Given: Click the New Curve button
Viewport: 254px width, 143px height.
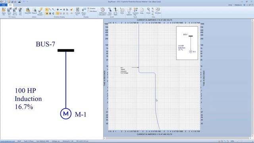Looking at the screenshot, I should pos(110,12).
